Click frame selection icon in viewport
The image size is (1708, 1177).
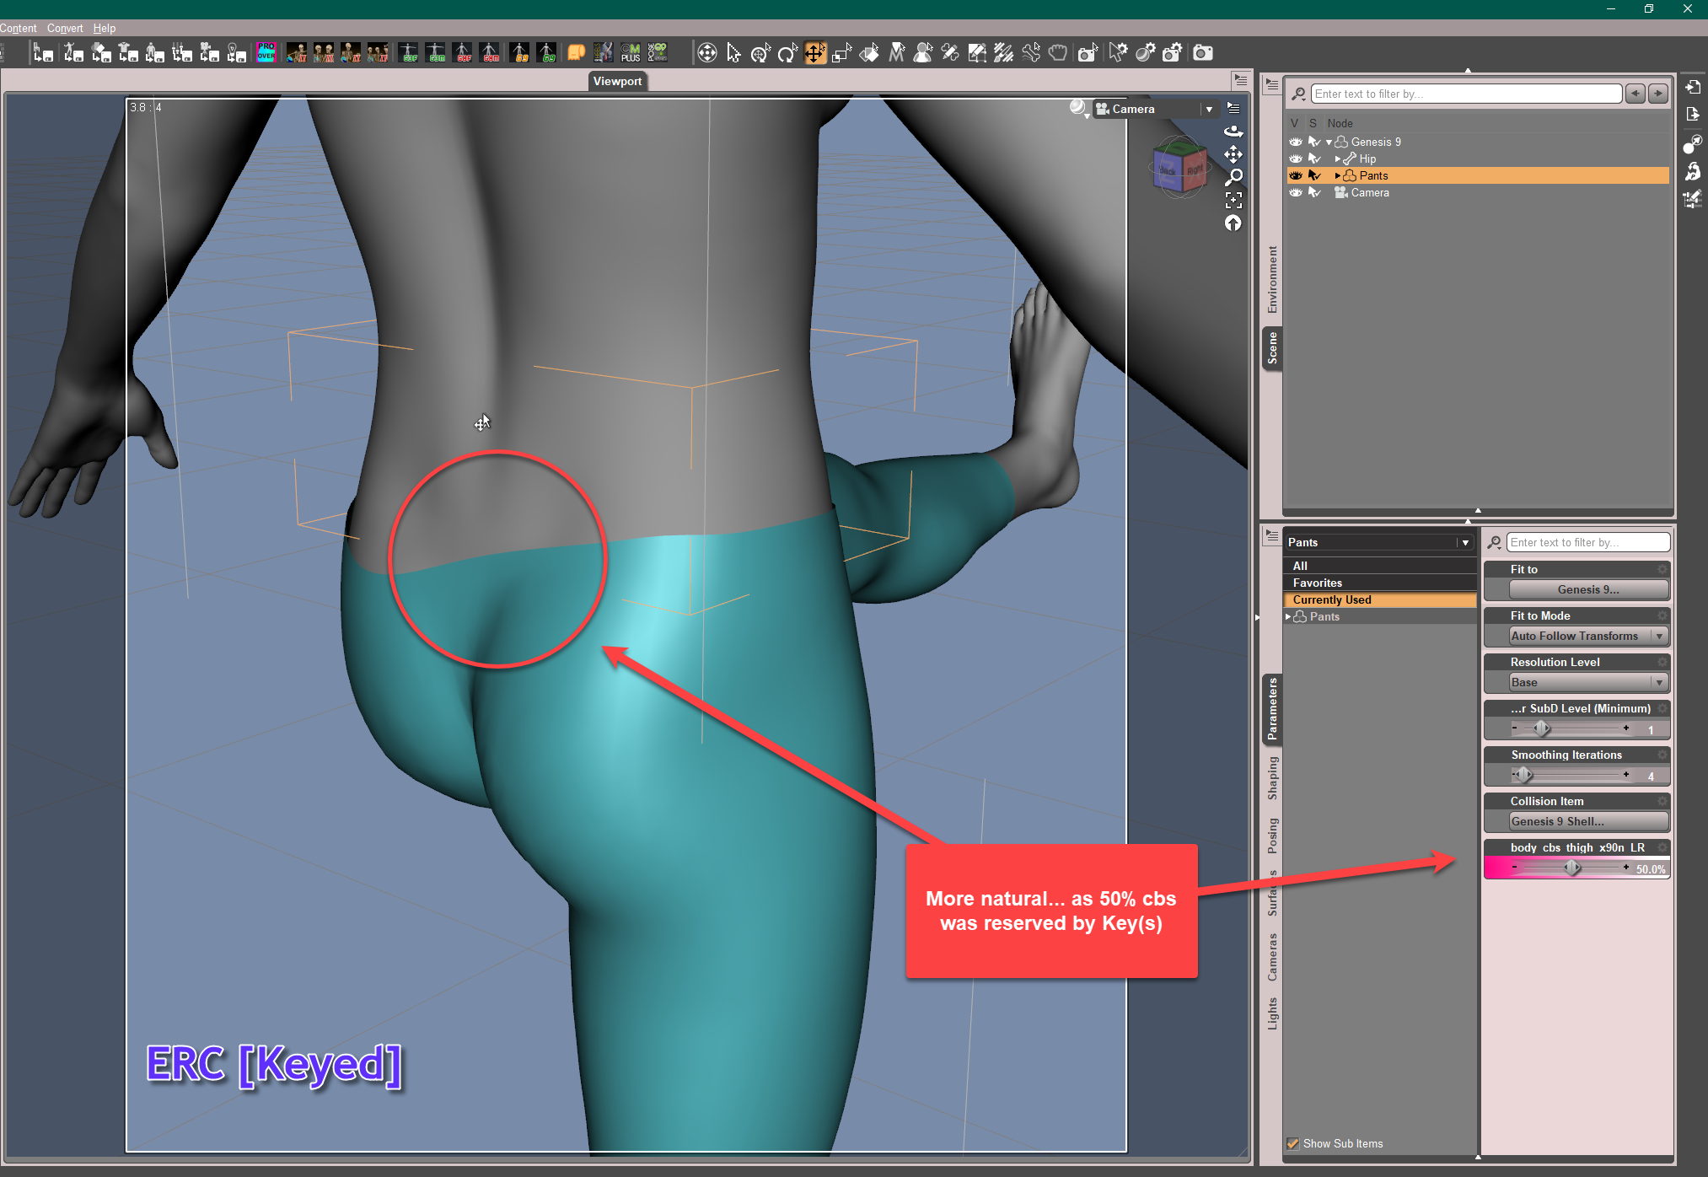1233,200
